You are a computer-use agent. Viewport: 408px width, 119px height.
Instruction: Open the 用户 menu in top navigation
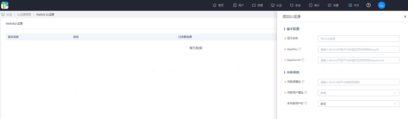(239, 5)
